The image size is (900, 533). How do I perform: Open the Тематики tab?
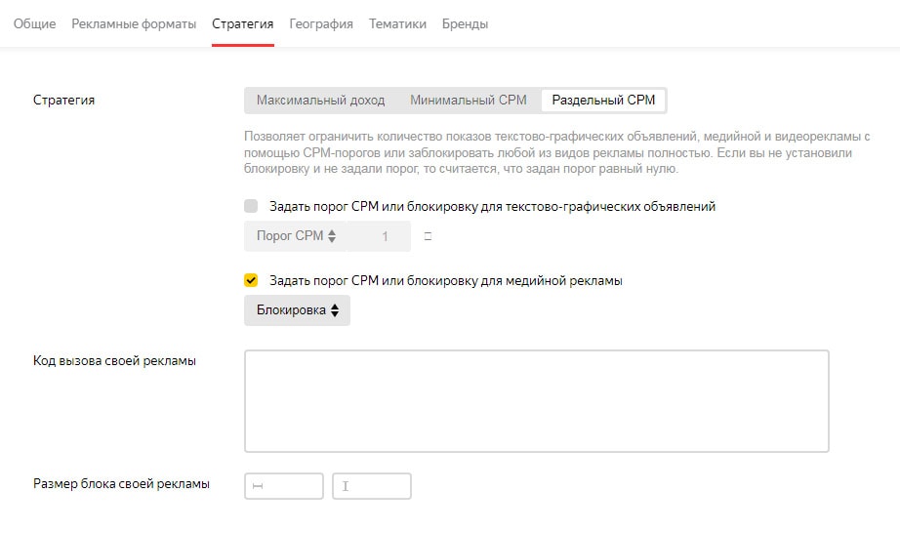coord(397,23)
